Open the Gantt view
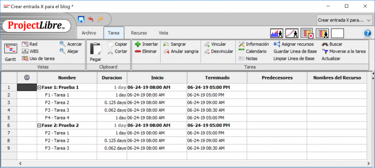 pyautogui.click(x=10, y=52)
